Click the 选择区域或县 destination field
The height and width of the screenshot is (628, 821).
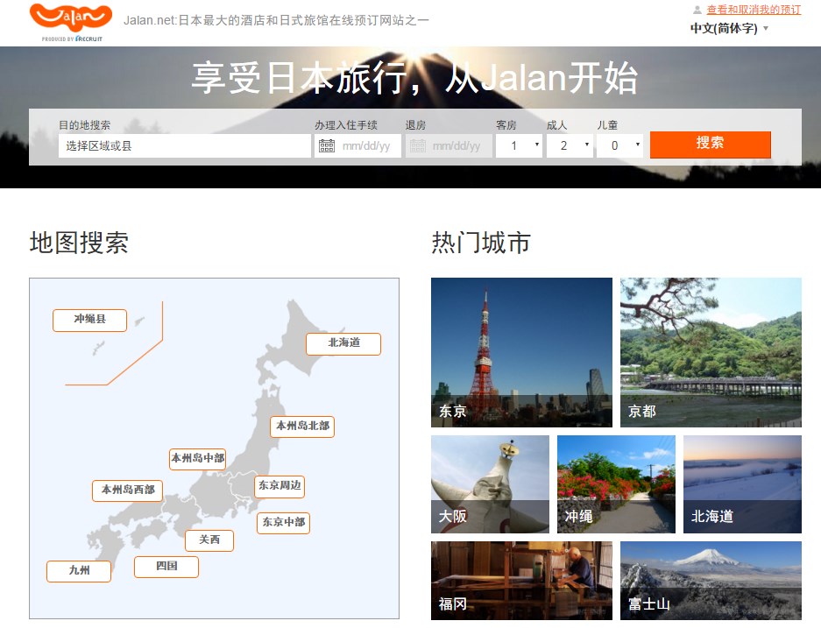pos(185,146)
